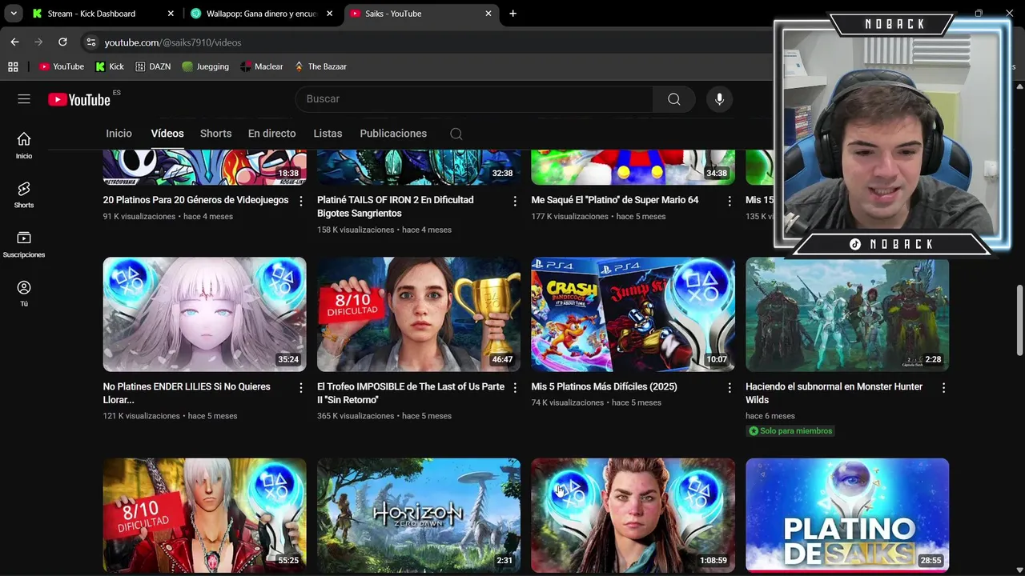This screenshot has width=1025, height=576.
Task: Open The Bazaar bookmark
Action: click(320, 66)
